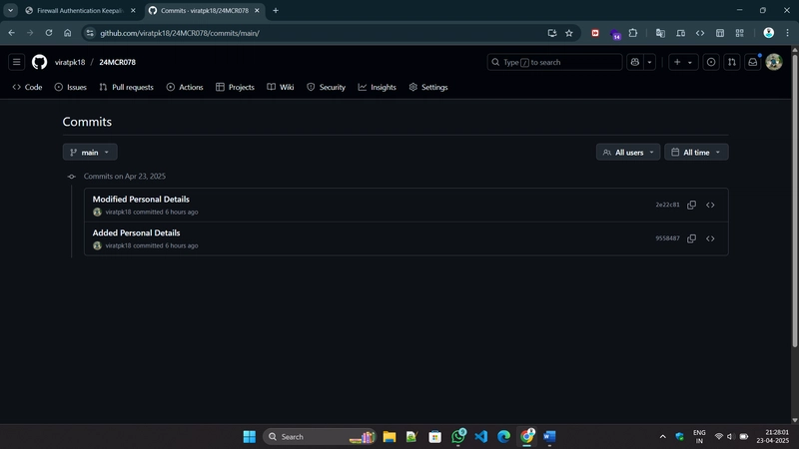Open the issues icon in header
Screen dimensions: 799x449
pos(711,62)
